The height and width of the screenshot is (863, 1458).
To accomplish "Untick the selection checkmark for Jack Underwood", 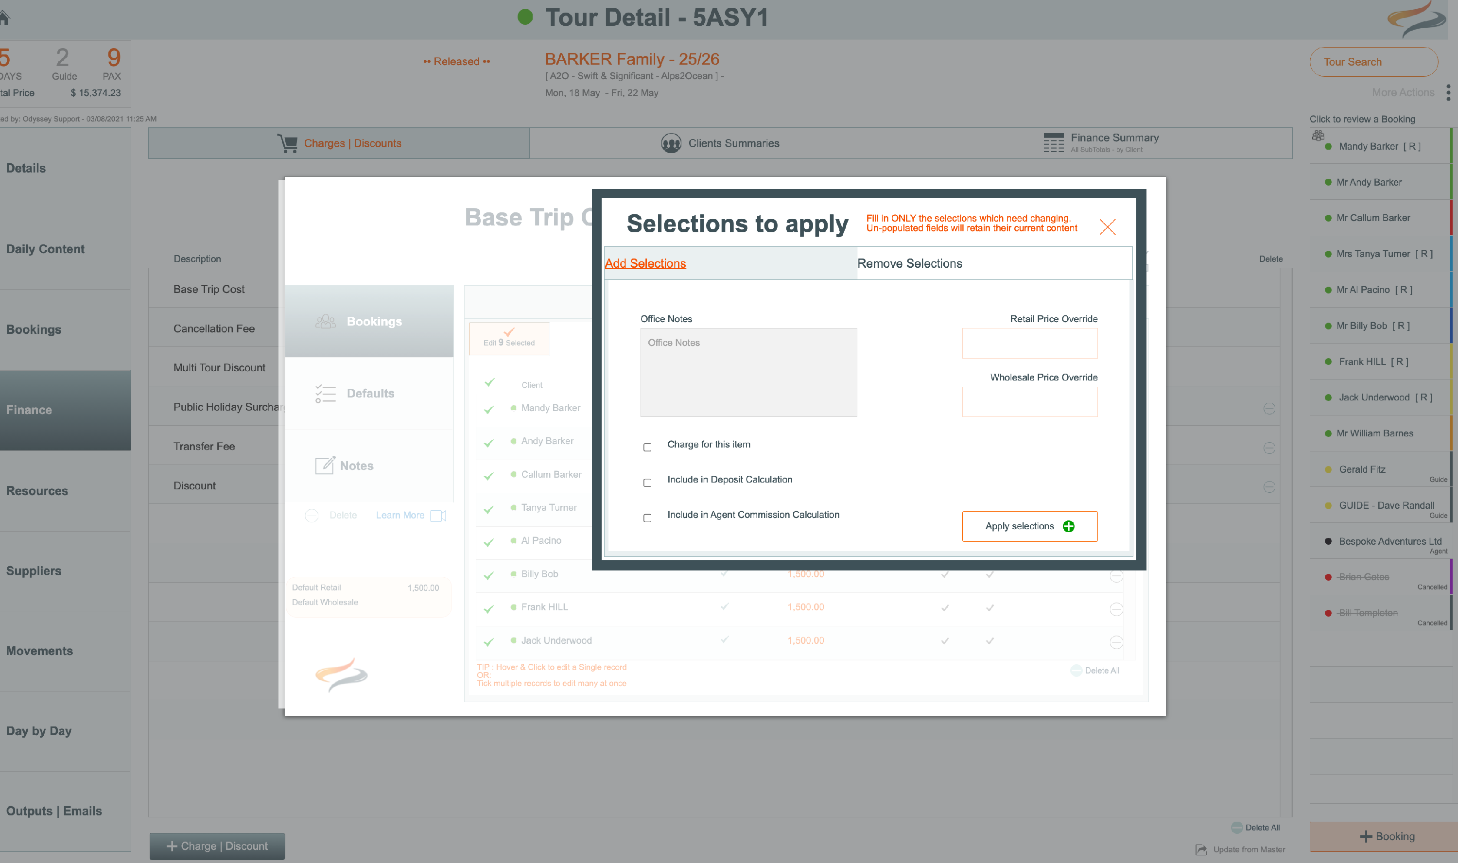I will (488, 642).
